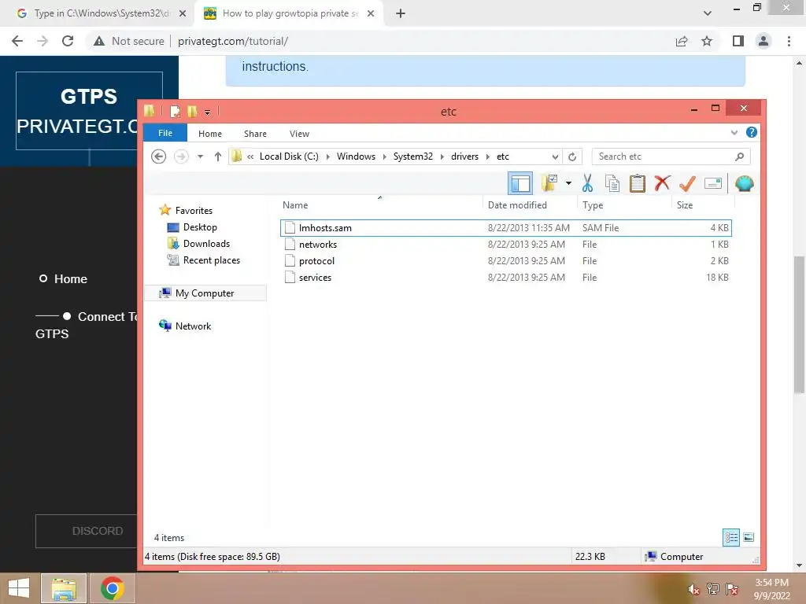Toggle the navigation pane layout button

click(x=520, y=183)
